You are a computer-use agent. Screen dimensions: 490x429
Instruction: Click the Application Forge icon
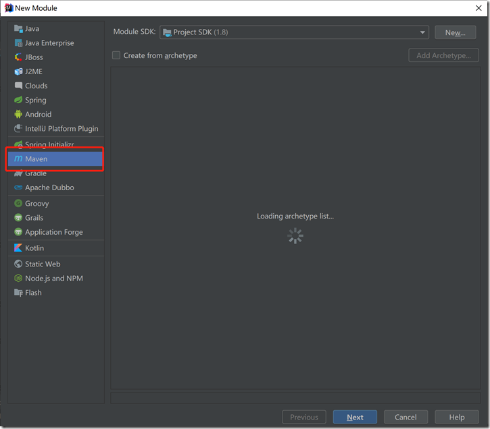[x=18, y=232]
